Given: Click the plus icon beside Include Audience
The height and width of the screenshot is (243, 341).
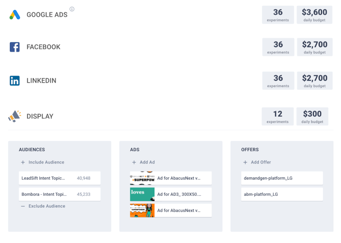Looking at the screenshot, I should tap(23, 162).
